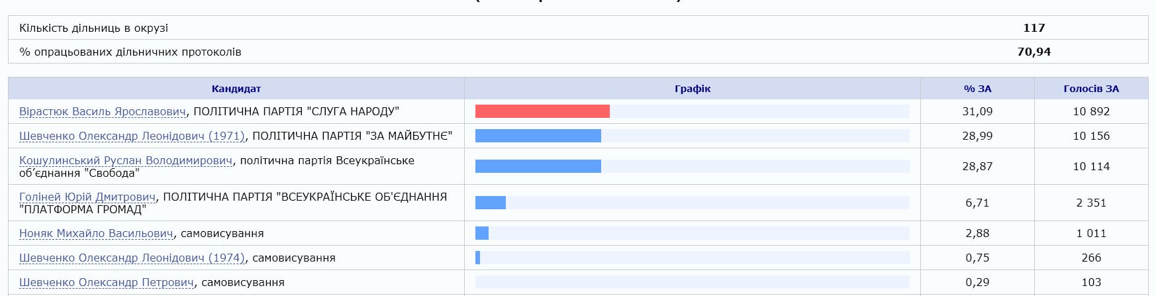
Task: Click the blue bar in Кошулинський's row
Action: click(538, 166)
